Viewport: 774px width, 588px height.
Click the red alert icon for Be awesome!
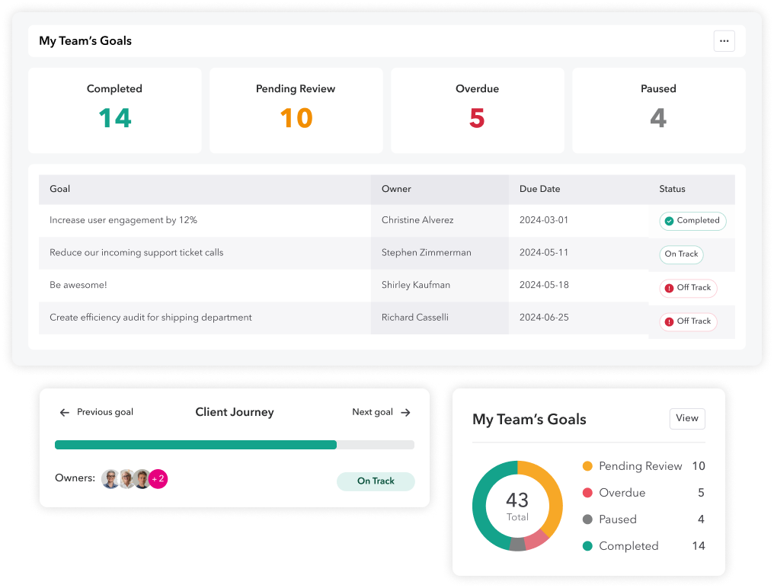(669, 288)
